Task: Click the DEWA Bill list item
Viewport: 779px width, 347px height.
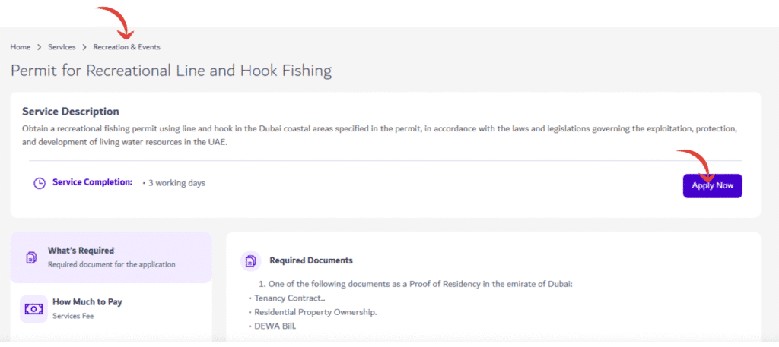Action: pos(276,326)
